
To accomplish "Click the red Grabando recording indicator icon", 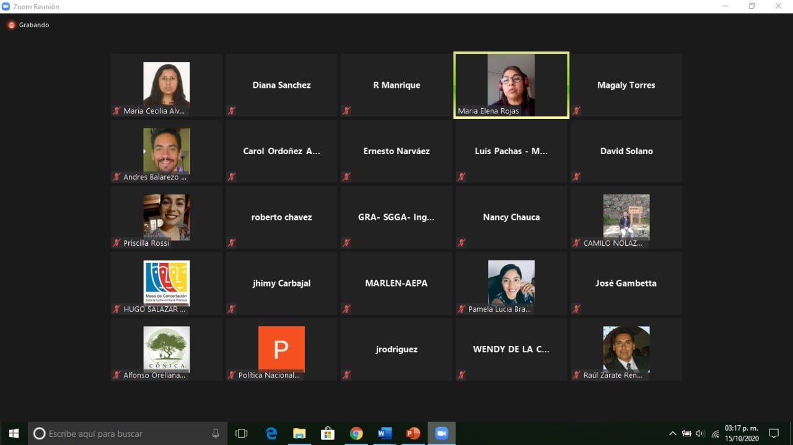I will [11, 25].
